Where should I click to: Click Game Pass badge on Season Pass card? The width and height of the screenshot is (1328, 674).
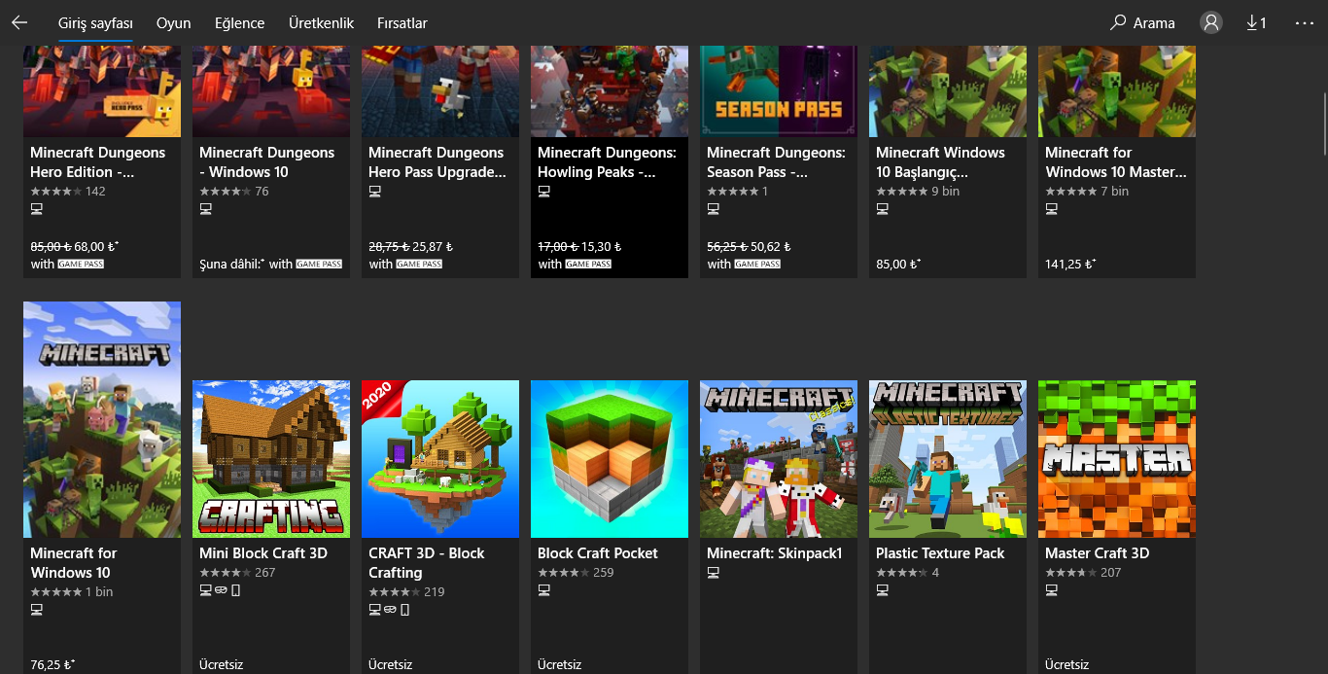click(x=757, y=264)
